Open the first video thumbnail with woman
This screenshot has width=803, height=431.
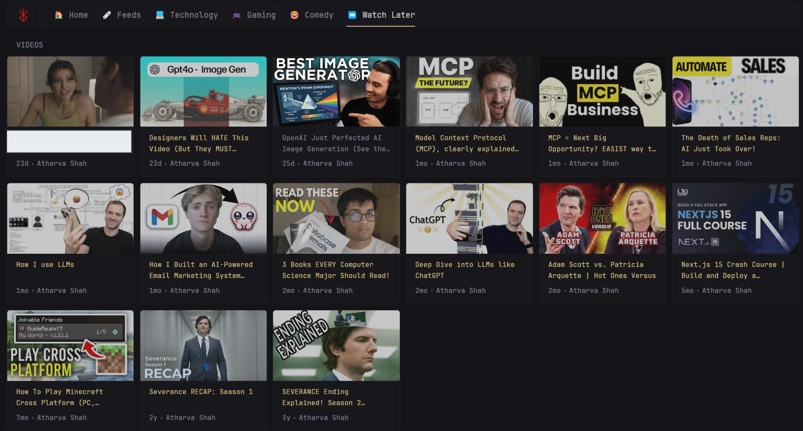70,92
